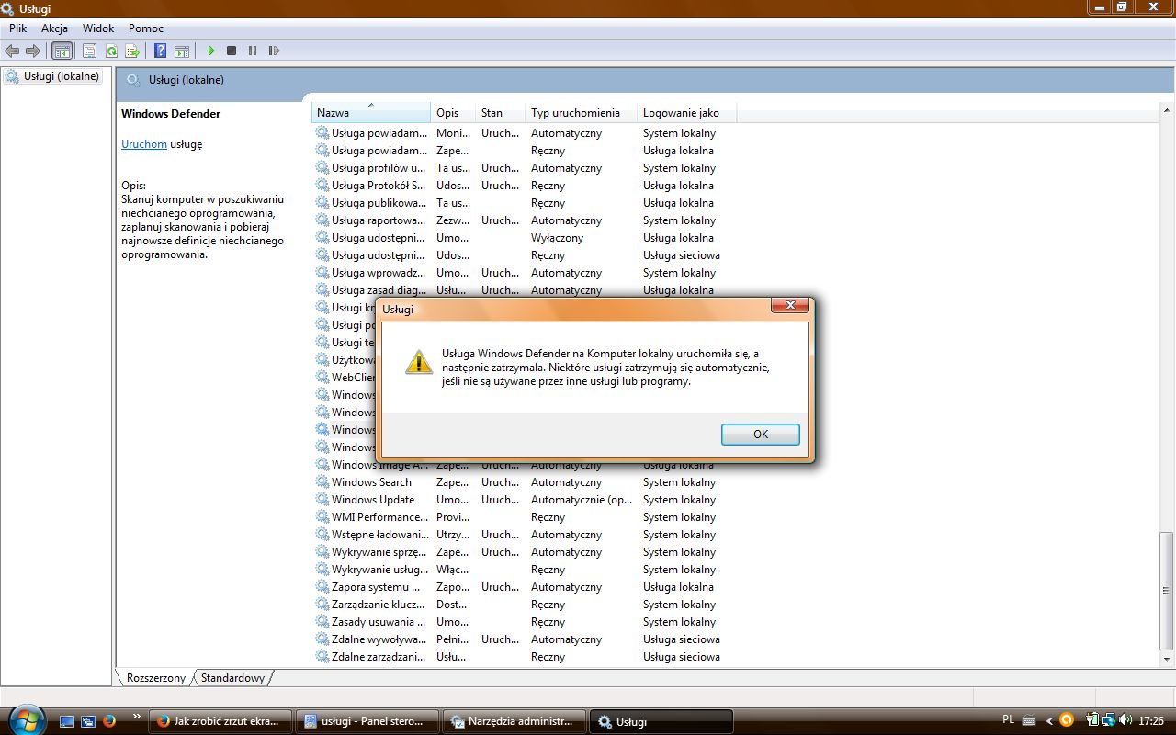Expand the hidden Quick Launch icons chevron

tap(137, 717)
